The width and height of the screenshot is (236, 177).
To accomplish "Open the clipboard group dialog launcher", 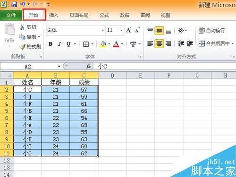I will [x=41, y=56].
